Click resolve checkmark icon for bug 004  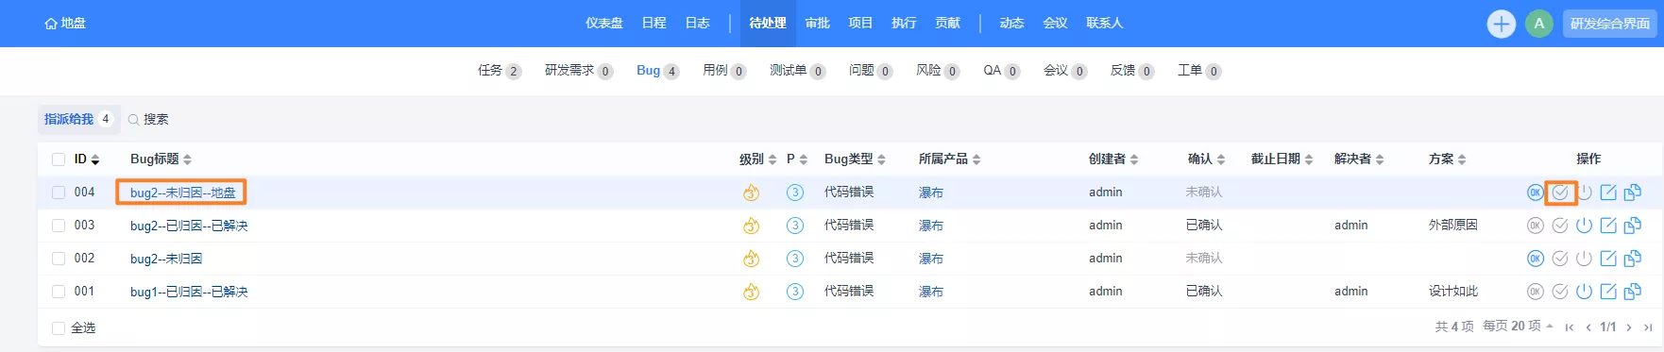pyautogui.click(x=1560, y=193)
